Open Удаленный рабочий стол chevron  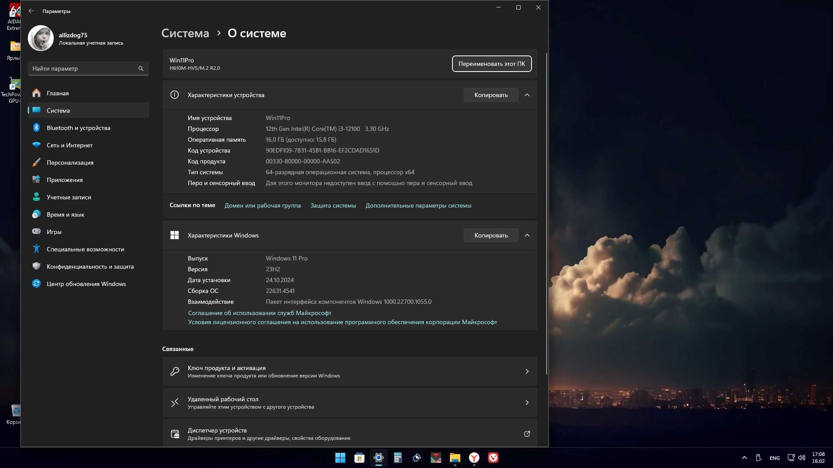click(527, 403)
